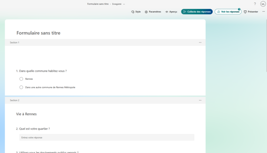267x153 pixels.
Task: Click the quartier answer text field
Action: [106, 137]
